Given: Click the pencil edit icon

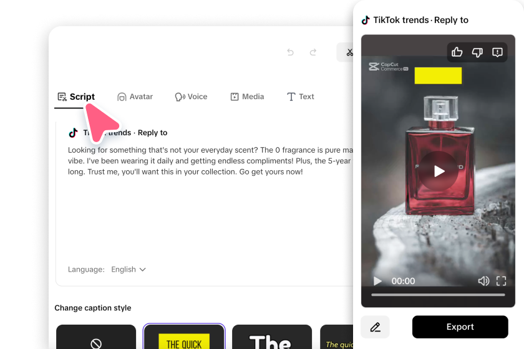Looking at the screenshot, I should point(375,327).
